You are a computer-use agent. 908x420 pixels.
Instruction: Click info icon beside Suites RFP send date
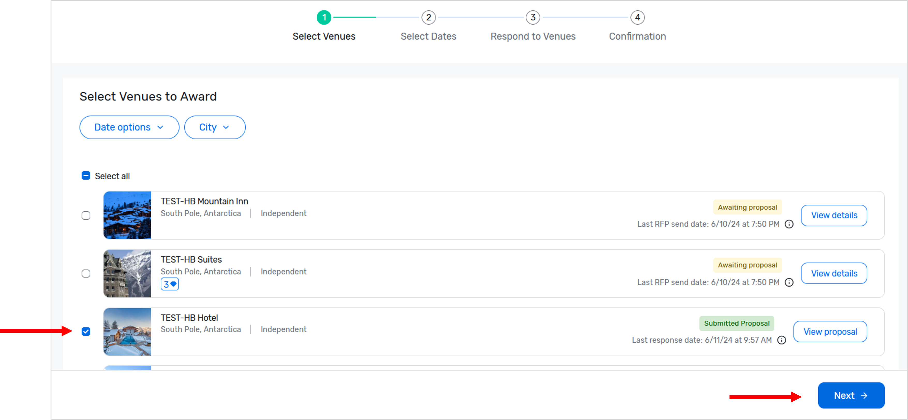(789, 283)
